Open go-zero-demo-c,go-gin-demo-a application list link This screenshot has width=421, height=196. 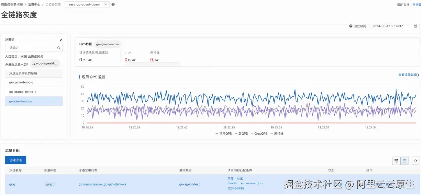coord(102,184)
